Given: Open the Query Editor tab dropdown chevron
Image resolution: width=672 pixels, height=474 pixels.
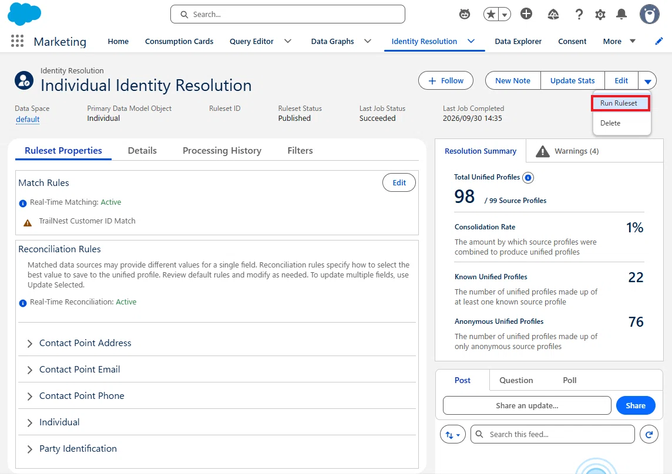Looking at the screenshot, I should click(288, 41).
